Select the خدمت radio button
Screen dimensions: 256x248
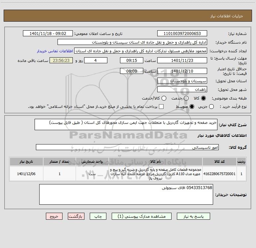[x=186, y=98]
